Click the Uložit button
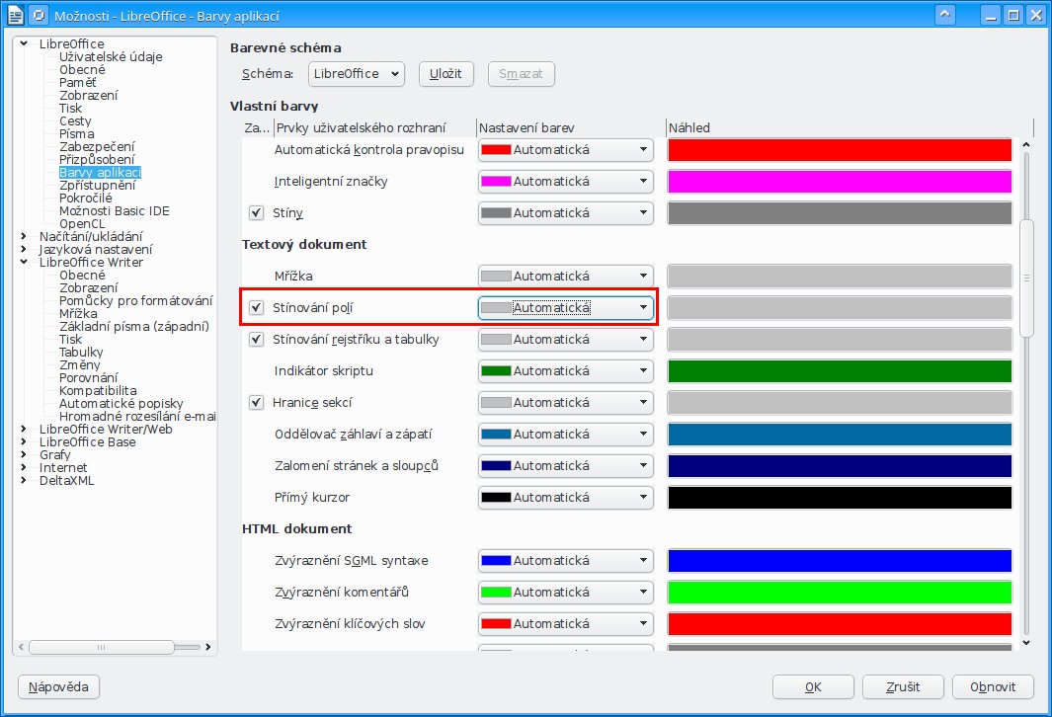Image resolution: width=1052 pixels, height=717 pixels. [x=446, y=74]
